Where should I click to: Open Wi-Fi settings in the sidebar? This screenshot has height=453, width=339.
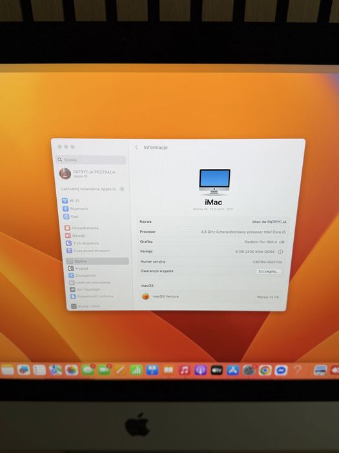(x=71, y=201)
